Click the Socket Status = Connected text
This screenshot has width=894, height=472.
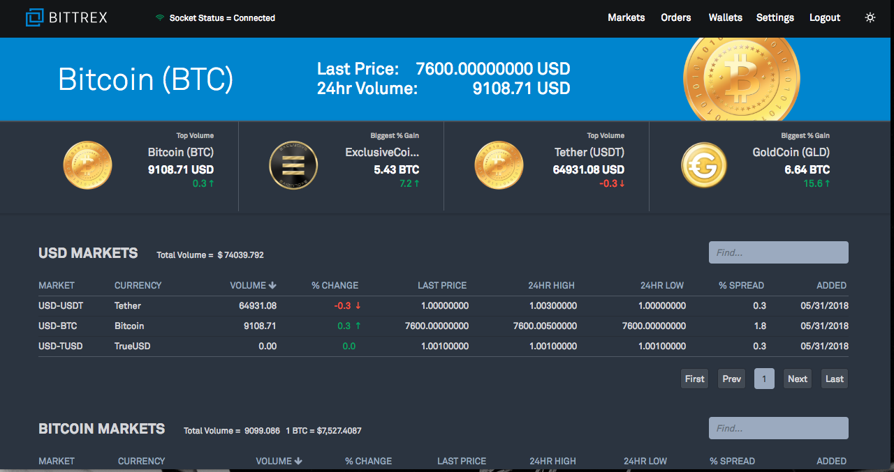coord(222,18)
